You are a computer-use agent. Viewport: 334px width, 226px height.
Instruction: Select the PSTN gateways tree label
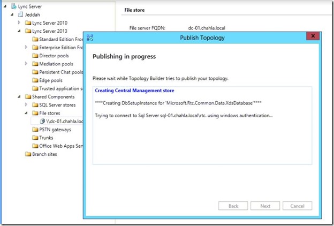pos(55,130)
